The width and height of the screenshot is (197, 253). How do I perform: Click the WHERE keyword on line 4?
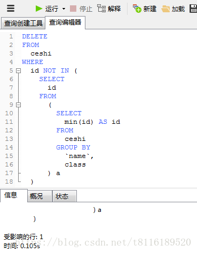click(33, 62)
